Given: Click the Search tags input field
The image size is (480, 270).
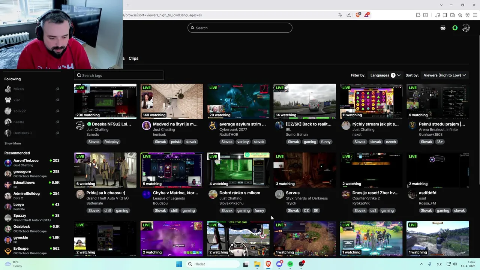Looking at the screenshot, I should (x=119, y=75).
